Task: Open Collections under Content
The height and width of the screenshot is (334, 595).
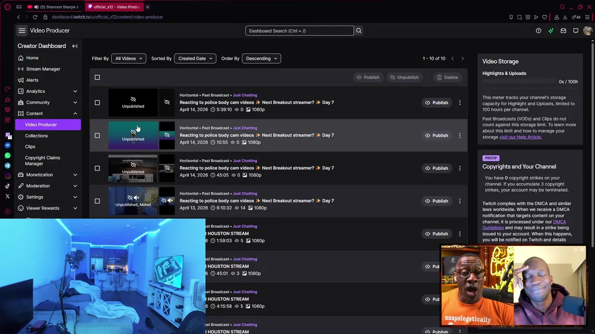Action: tap(36, 136)
